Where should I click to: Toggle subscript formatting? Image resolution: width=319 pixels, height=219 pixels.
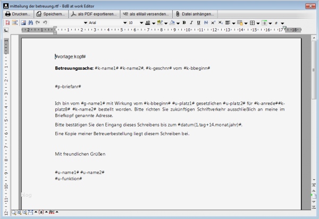pos(220,23)
